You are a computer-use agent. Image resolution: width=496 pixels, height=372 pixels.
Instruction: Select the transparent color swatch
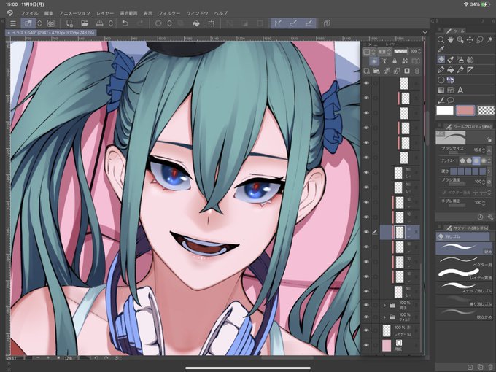(486, 110)
